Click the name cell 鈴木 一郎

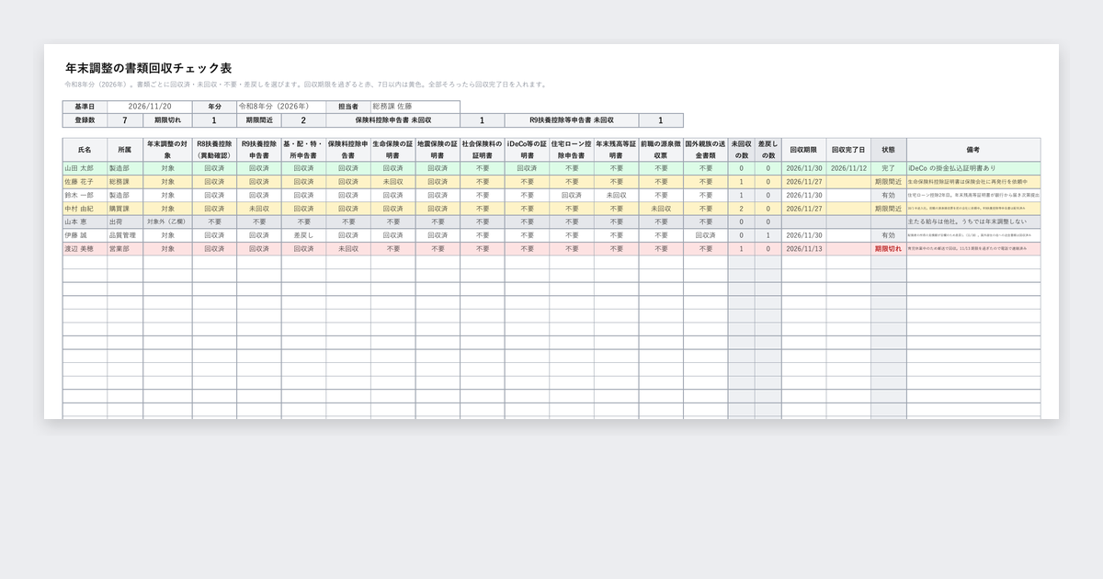pyautogui.click(x=85, y=195)
